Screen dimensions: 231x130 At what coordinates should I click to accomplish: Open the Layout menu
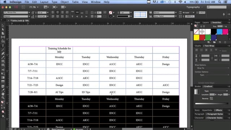pyautogui.click(x=44, y=2)
